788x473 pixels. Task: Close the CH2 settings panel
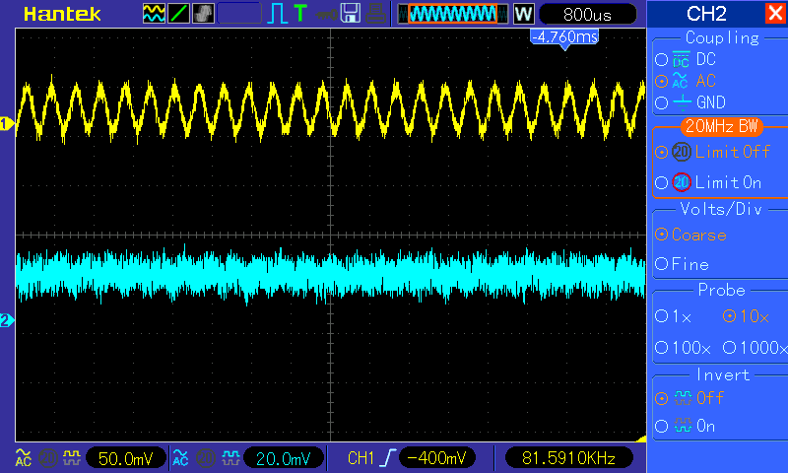(x=775, y=14)
